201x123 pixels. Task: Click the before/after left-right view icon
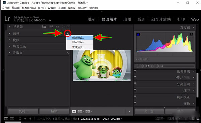coord(80,111)
